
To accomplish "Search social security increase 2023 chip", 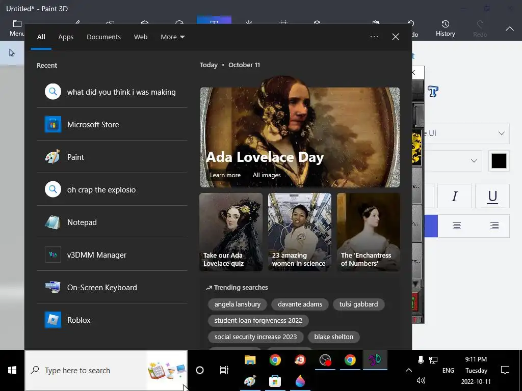I will coord(256,337).
